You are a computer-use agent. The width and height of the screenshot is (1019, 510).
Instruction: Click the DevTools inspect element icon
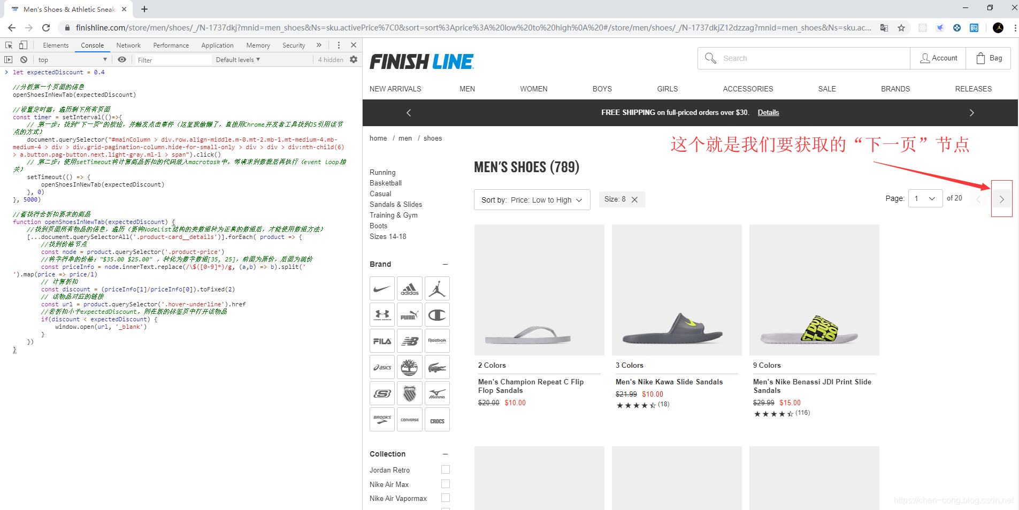pyautogui.click(x=9, y=45)
